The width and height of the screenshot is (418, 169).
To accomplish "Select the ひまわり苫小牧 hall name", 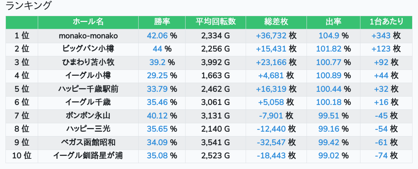I will tap(88, 63).
